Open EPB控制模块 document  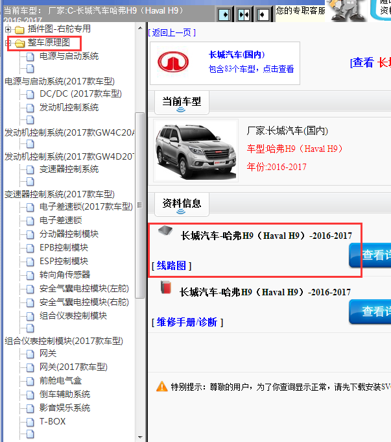(64, 247)
